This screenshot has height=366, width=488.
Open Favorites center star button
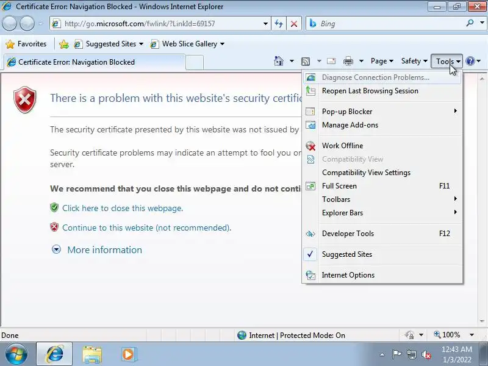tap(26, 44)
